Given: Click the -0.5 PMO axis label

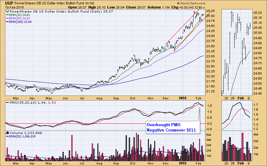Looking at the screenshot, I should click(209, 129).
